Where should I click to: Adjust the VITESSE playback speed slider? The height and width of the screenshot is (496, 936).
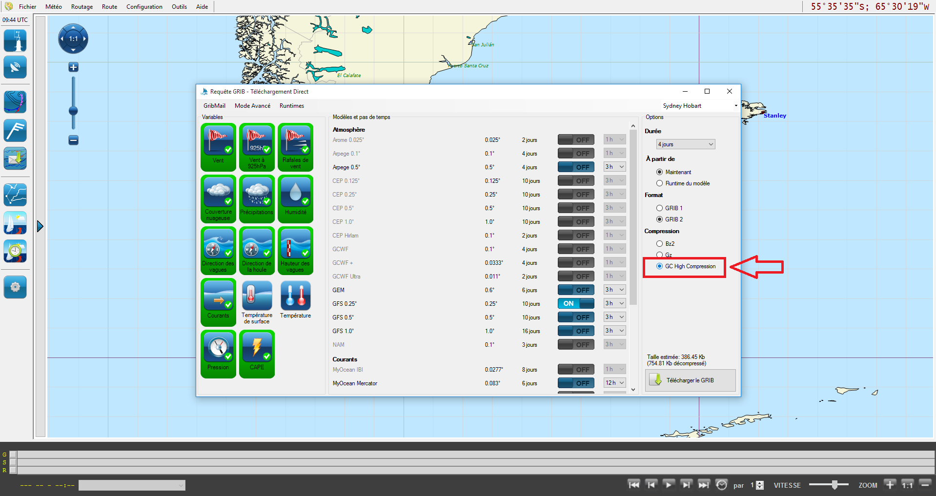834,485
